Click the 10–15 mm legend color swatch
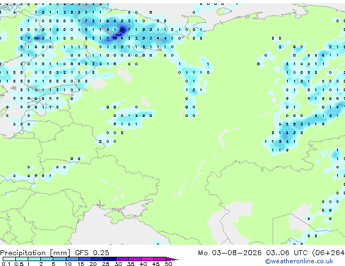345x266 pixels. click(x=72, y=259)
